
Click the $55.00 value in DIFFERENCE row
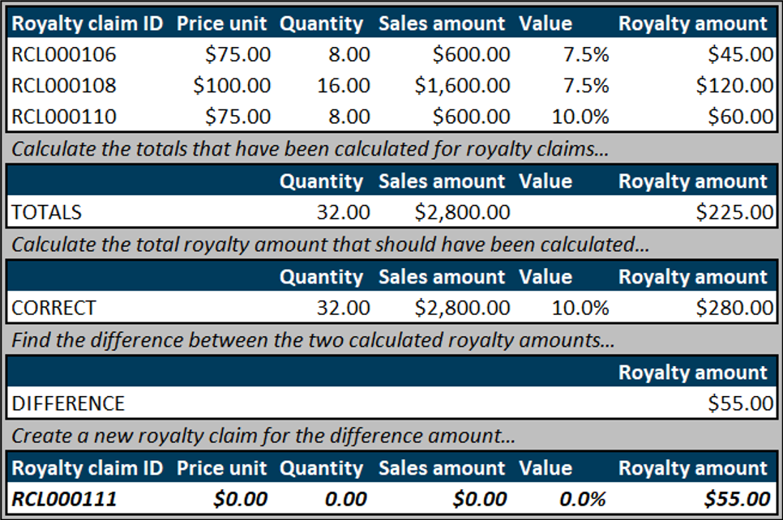click(740, 403)
